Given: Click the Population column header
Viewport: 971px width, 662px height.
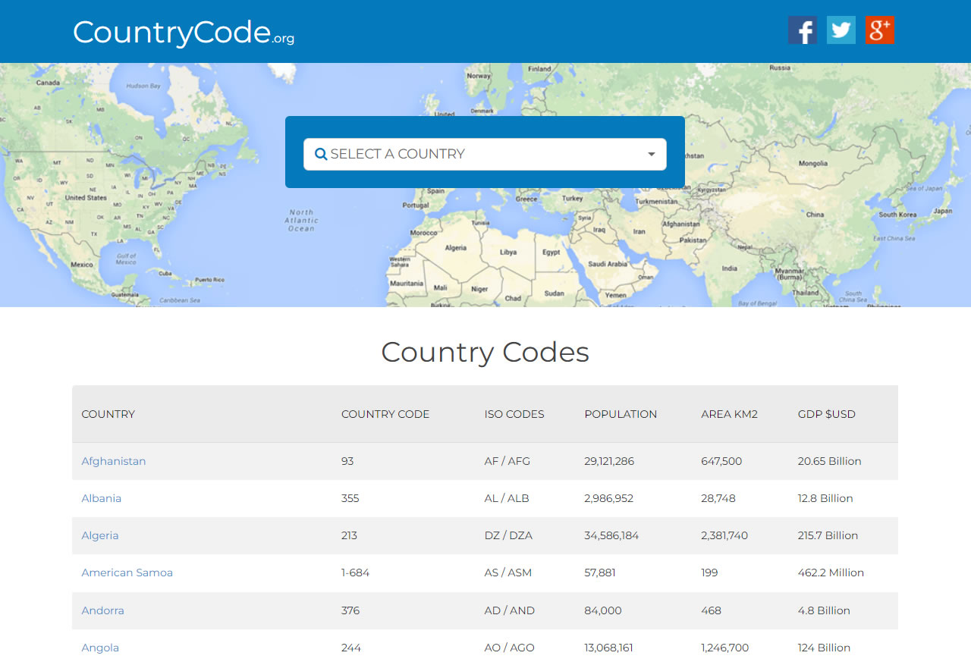Looking at the screenshot, I should tap(621, 414).
